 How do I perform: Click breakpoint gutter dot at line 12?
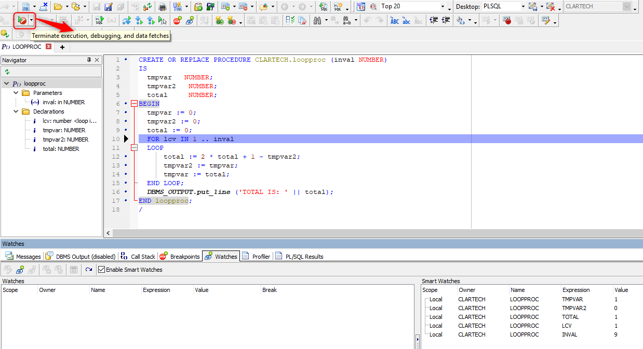(126, 157)
